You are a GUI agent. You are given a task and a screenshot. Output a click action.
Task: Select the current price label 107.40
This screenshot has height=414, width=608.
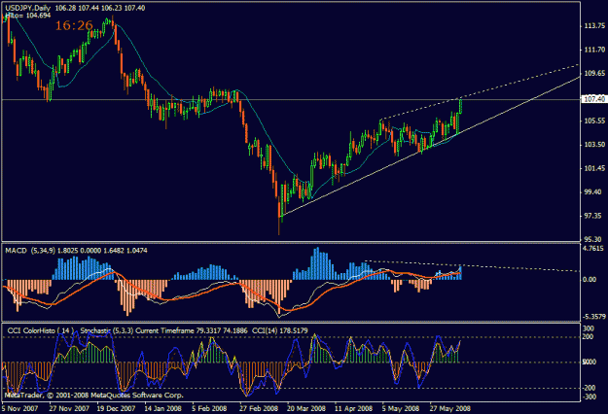pos(594,99)
